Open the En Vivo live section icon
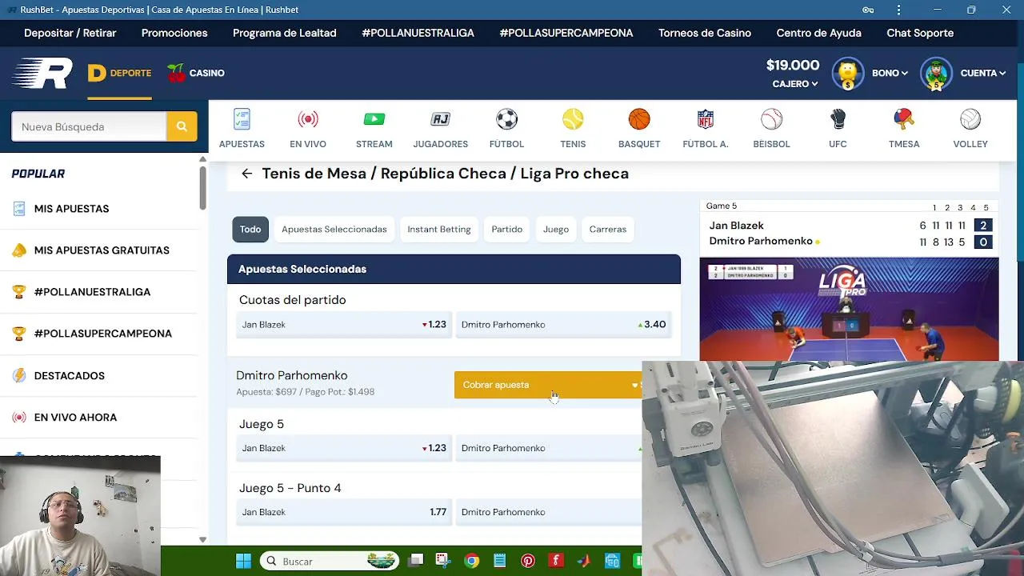Image resolution: width=1024 pixels, height=576 pixels. [x=308, y=120]
